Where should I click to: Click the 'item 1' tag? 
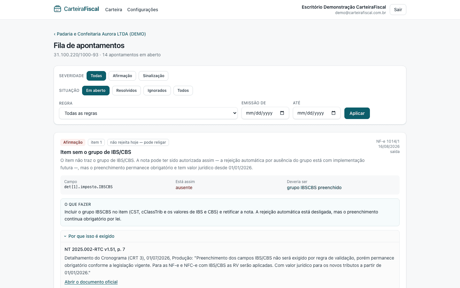click(x=96, y=142)
